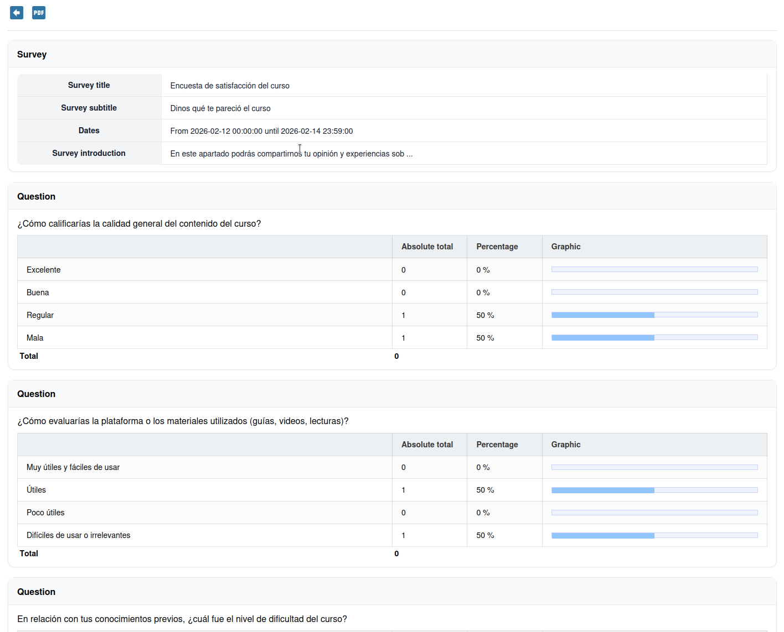
Task: Click the 'Encuesta de satisfacción del curso' title value
Action: pos(230,86)
